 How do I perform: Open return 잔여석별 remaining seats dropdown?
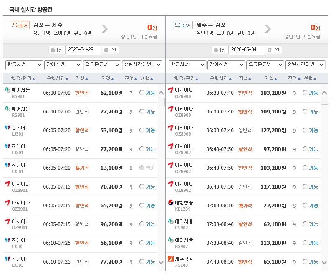coord(226,65)
